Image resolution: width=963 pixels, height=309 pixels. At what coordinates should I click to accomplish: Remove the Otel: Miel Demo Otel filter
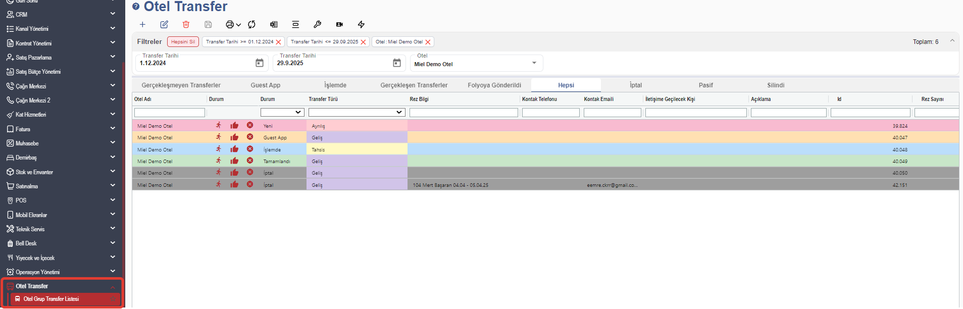(428, 42)
